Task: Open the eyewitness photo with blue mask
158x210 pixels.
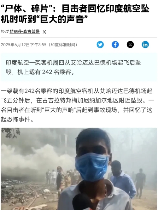Action: [79, 169]
